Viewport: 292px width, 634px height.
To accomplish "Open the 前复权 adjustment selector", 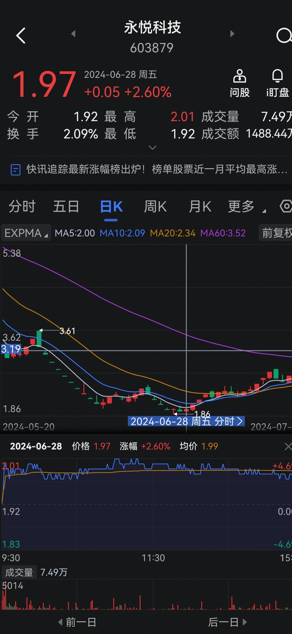I will click(276, 233).
